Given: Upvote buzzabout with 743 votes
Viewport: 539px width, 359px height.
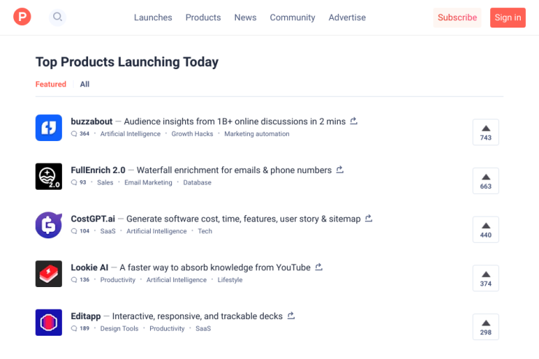Looking at the screenshot, I should [486, 132].
